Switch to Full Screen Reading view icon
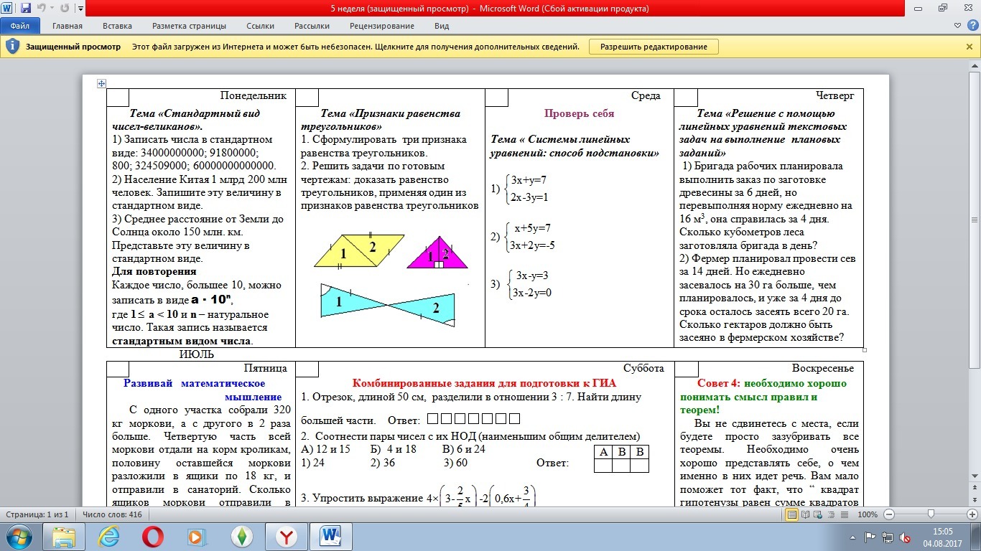 (x=806, y=515)
